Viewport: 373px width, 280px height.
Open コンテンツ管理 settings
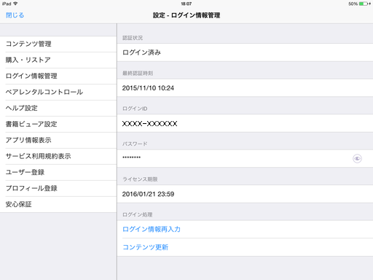coord(58,44)
